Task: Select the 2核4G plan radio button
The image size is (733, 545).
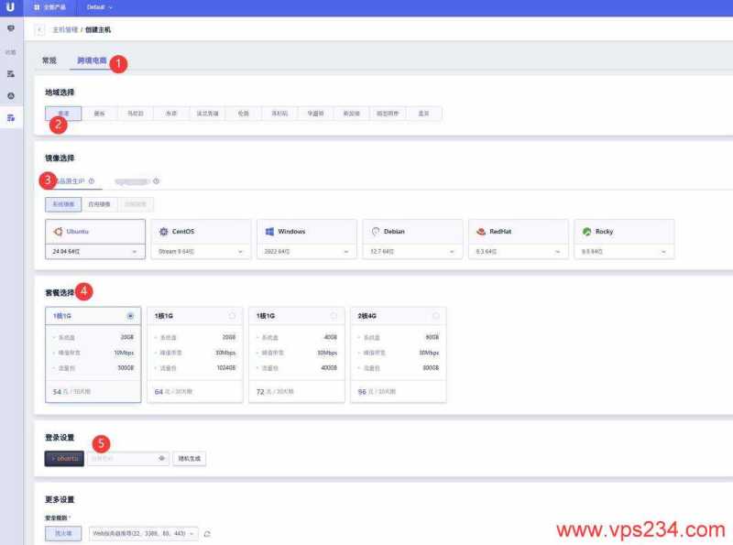Action: (436, 315)
